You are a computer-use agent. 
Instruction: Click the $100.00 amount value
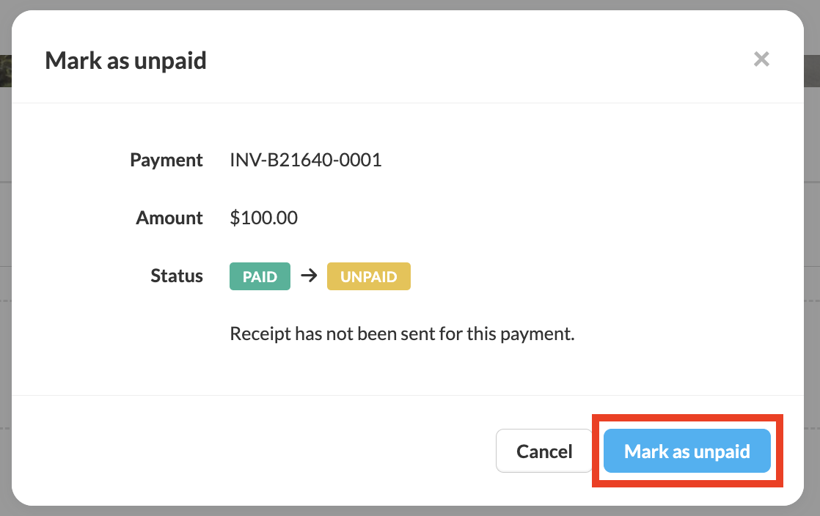(x=264, y=218)
